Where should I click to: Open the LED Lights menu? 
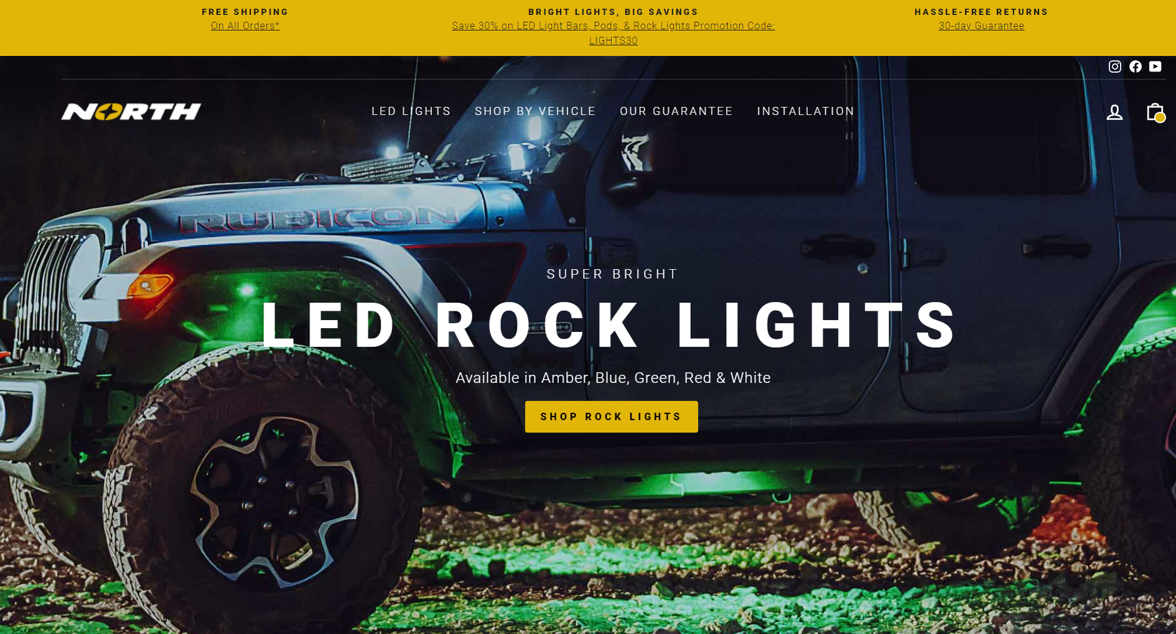point(411,111)
